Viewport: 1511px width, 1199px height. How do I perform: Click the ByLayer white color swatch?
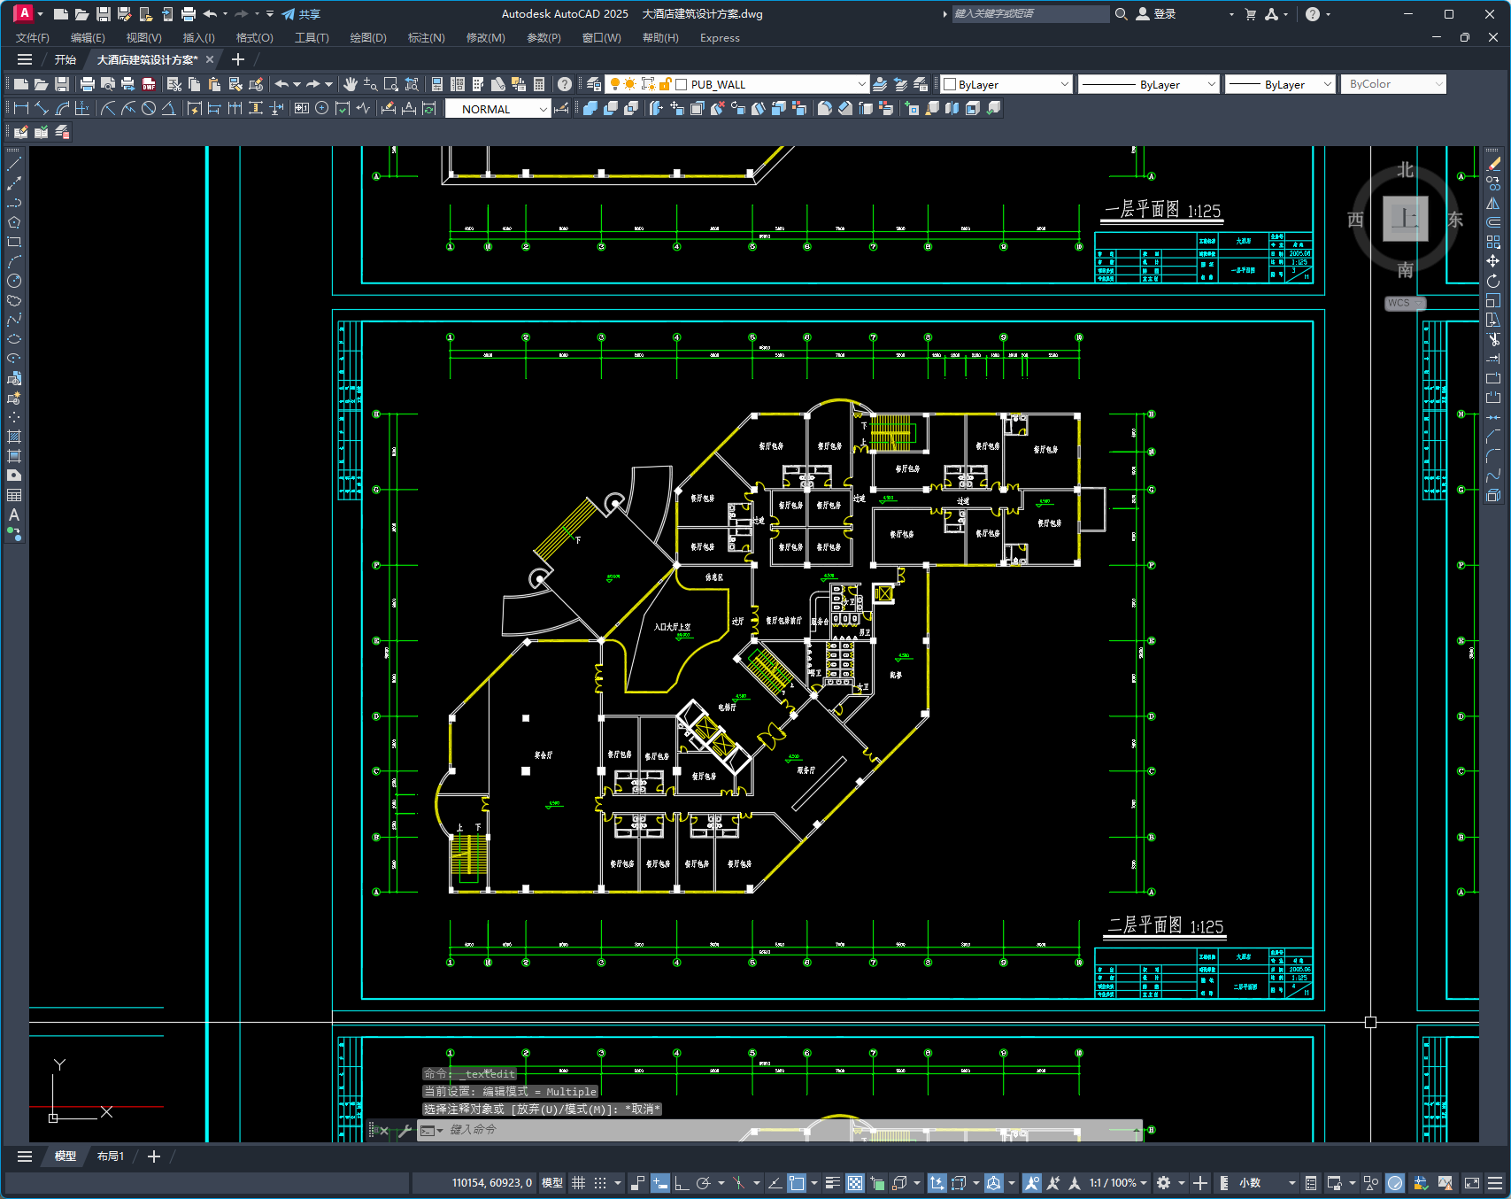[950, 84]
